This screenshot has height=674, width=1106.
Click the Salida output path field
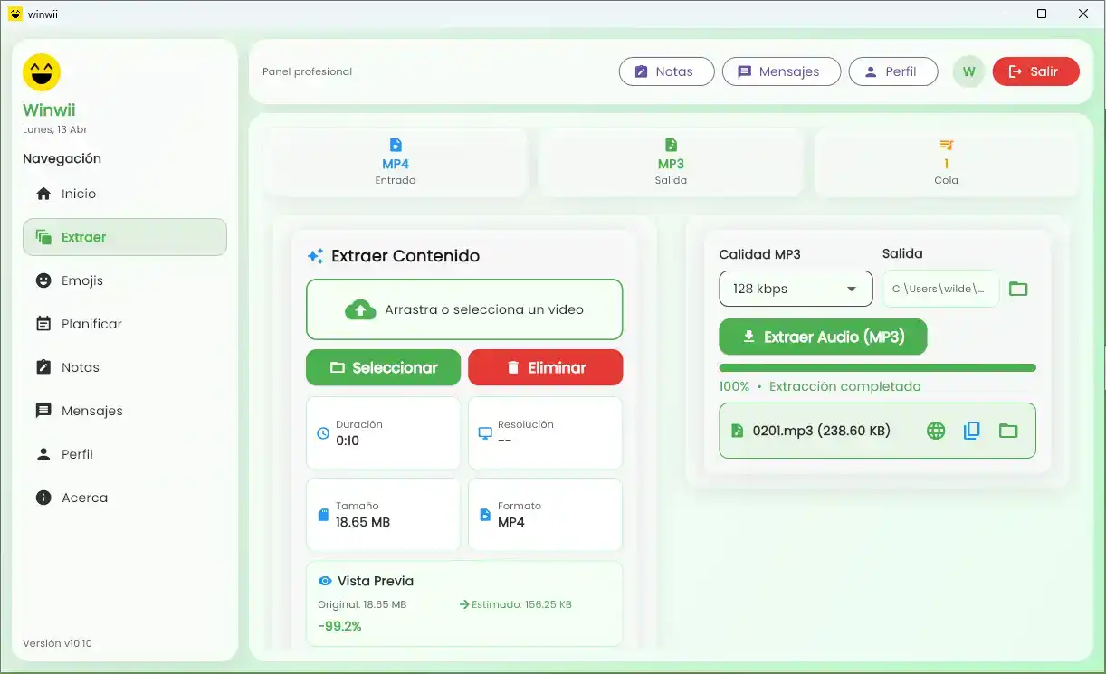940,289
